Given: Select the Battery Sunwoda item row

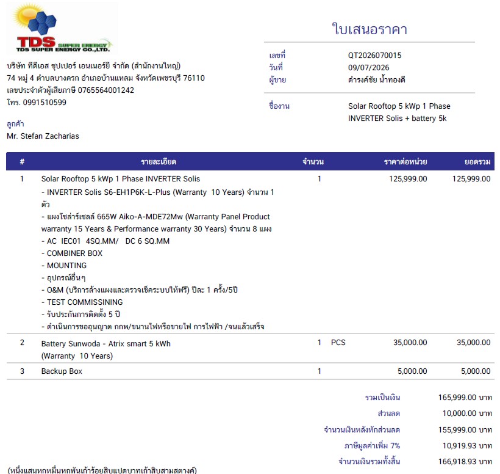Looking at the screenshot, I should (x=250, y=348).
